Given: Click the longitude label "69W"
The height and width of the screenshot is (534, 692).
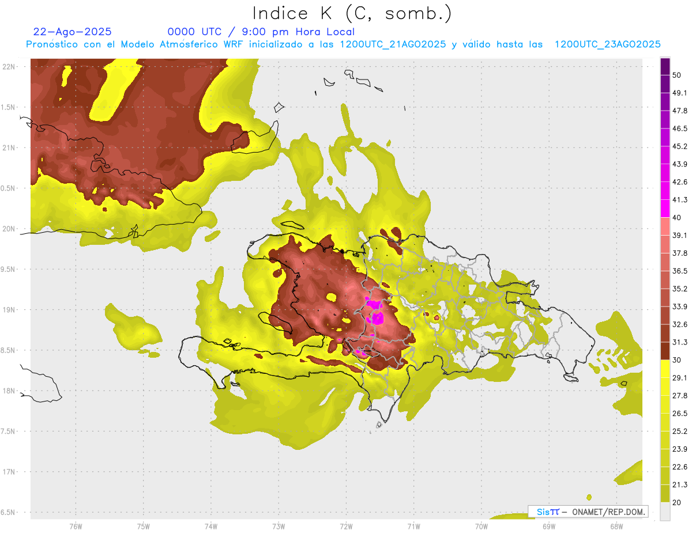Looking at the screenshot, I should click(549, 527).
